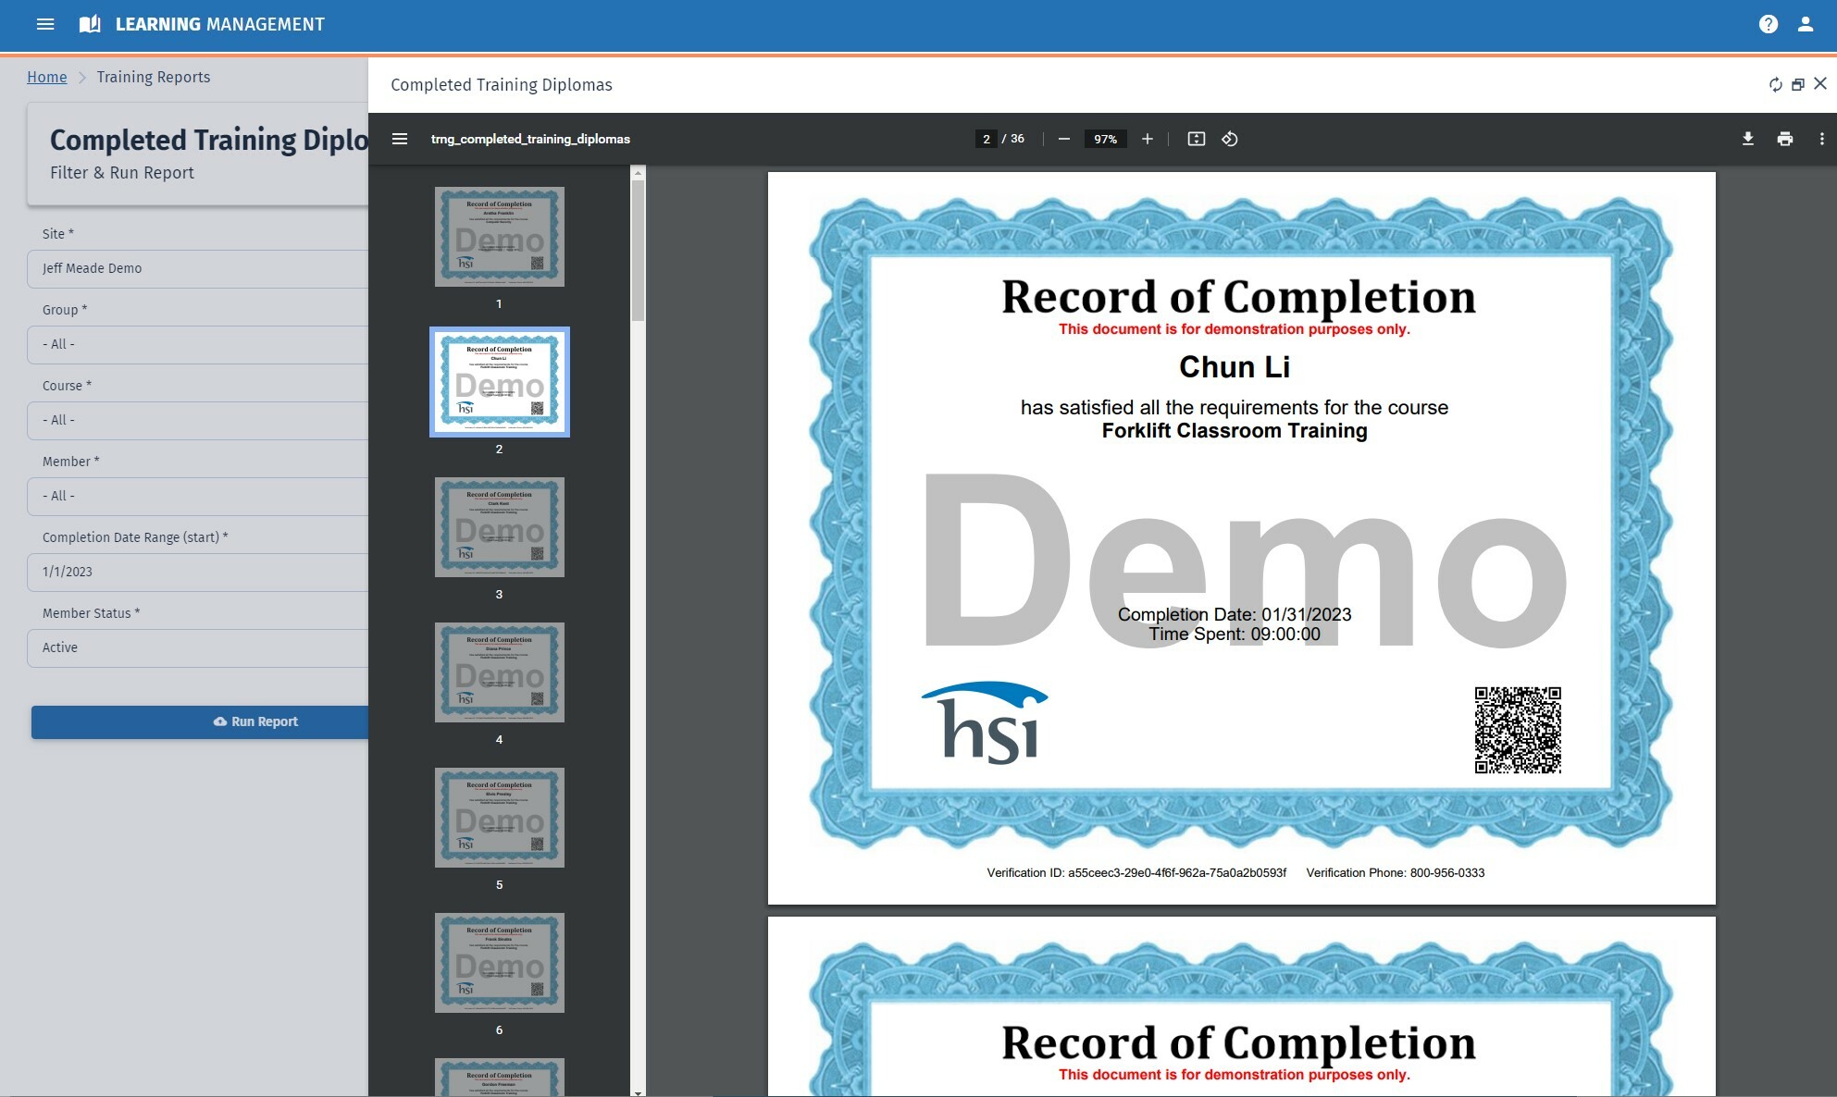
Task: Click the Learning Management book icon
Action: [x=90, y=24]
